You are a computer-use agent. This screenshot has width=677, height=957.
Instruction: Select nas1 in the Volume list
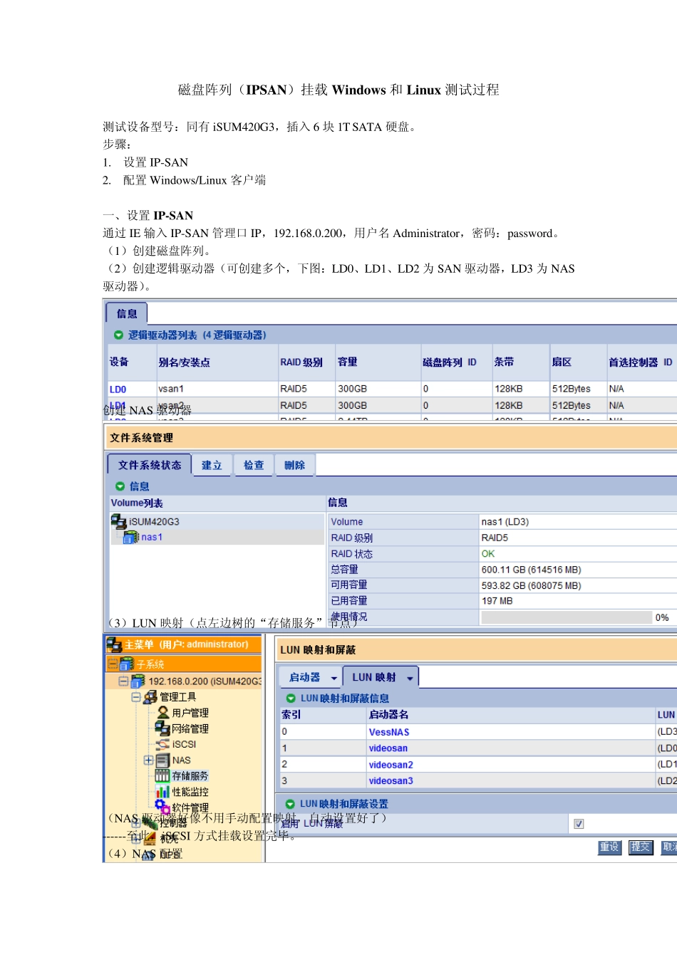click(x=152, y=538)
